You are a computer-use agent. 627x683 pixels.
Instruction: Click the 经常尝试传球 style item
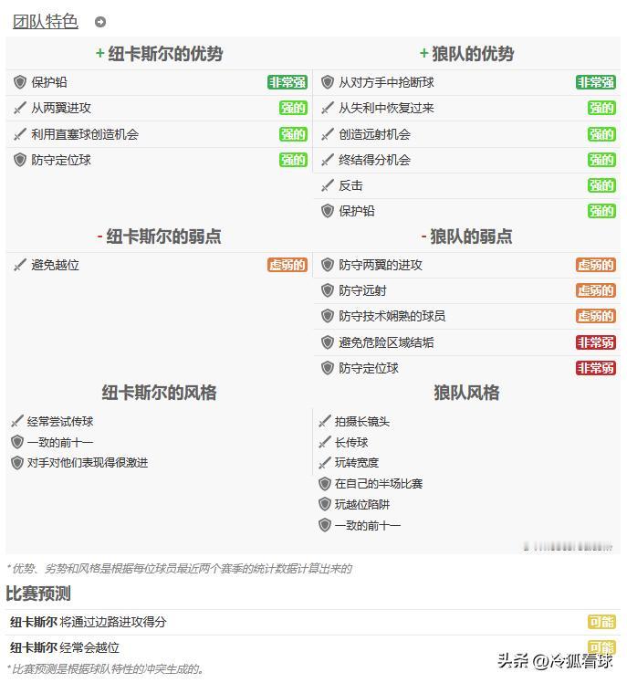52,421
